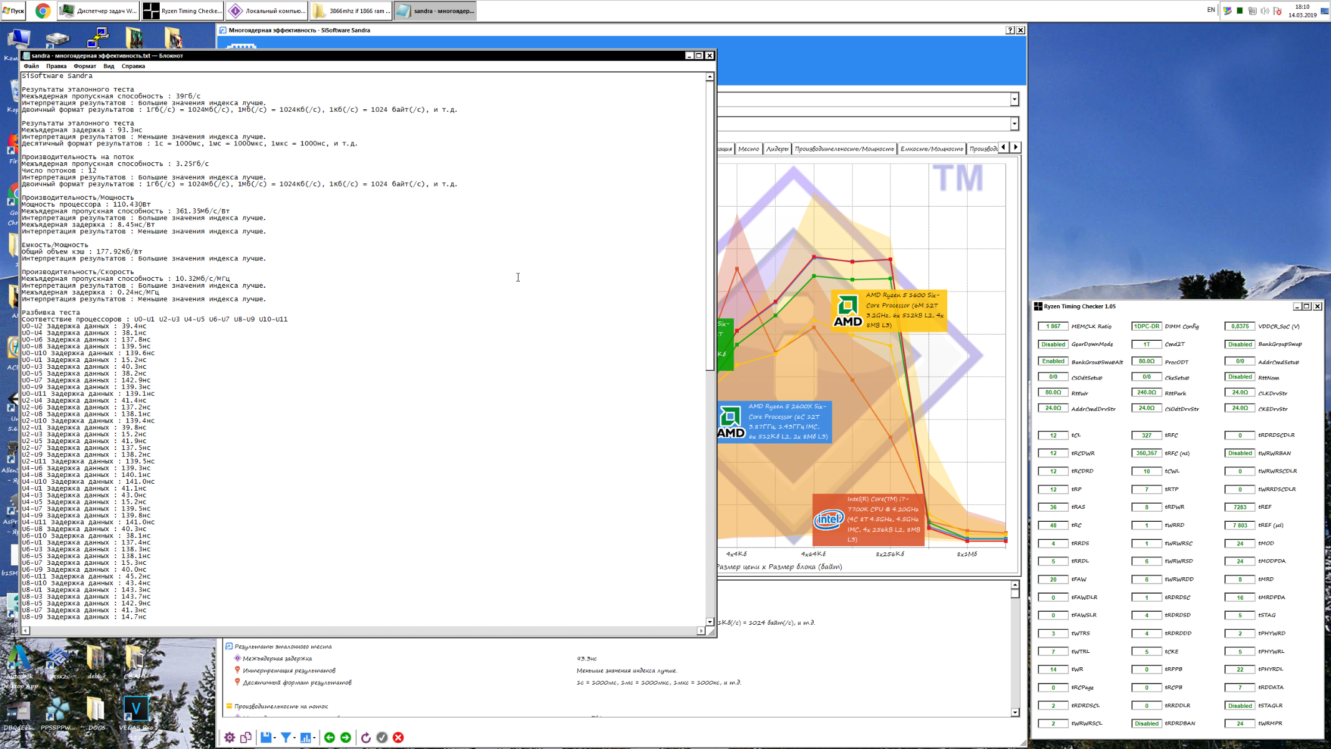
Task: Open the save icon's dropdown arrow
Action: [x=275, y=738]
